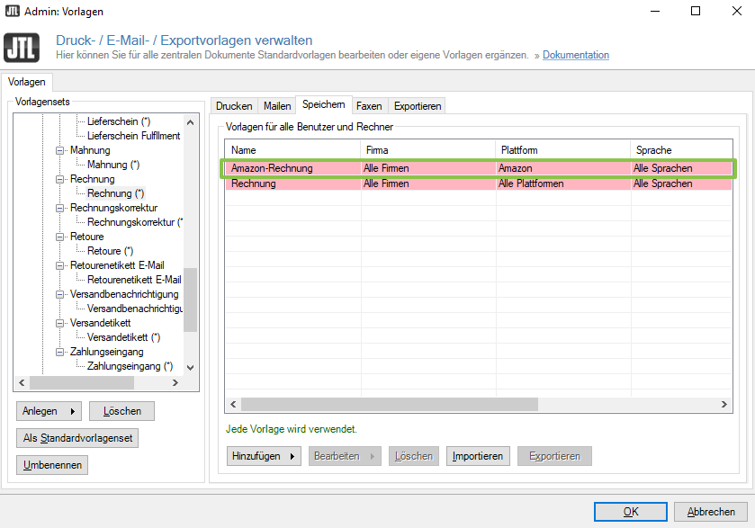Switch to the Drucken tab
The height and width of the screenshot is (528, 755).
click(234, 106)
